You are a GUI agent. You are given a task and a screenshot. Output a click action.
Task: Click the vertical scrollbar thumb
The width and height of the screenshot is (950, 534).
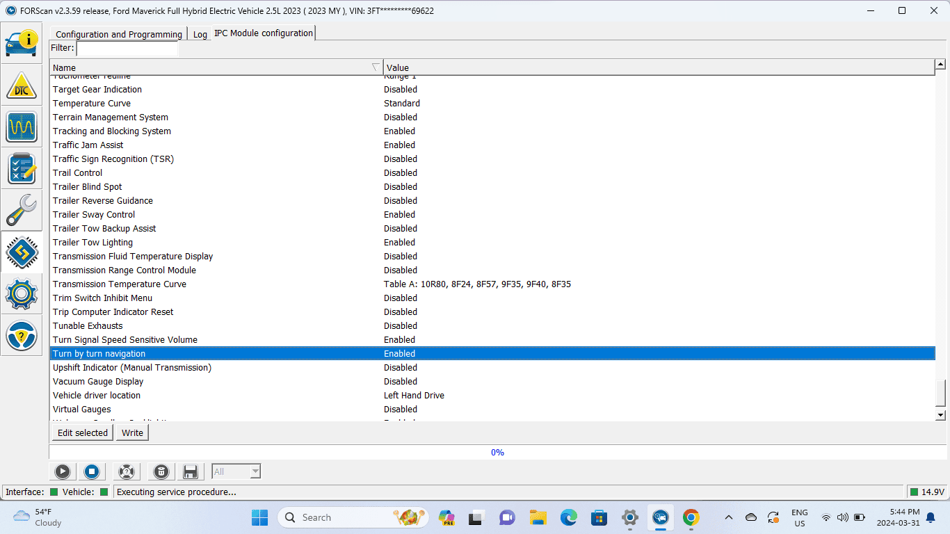tap(940, 394)
